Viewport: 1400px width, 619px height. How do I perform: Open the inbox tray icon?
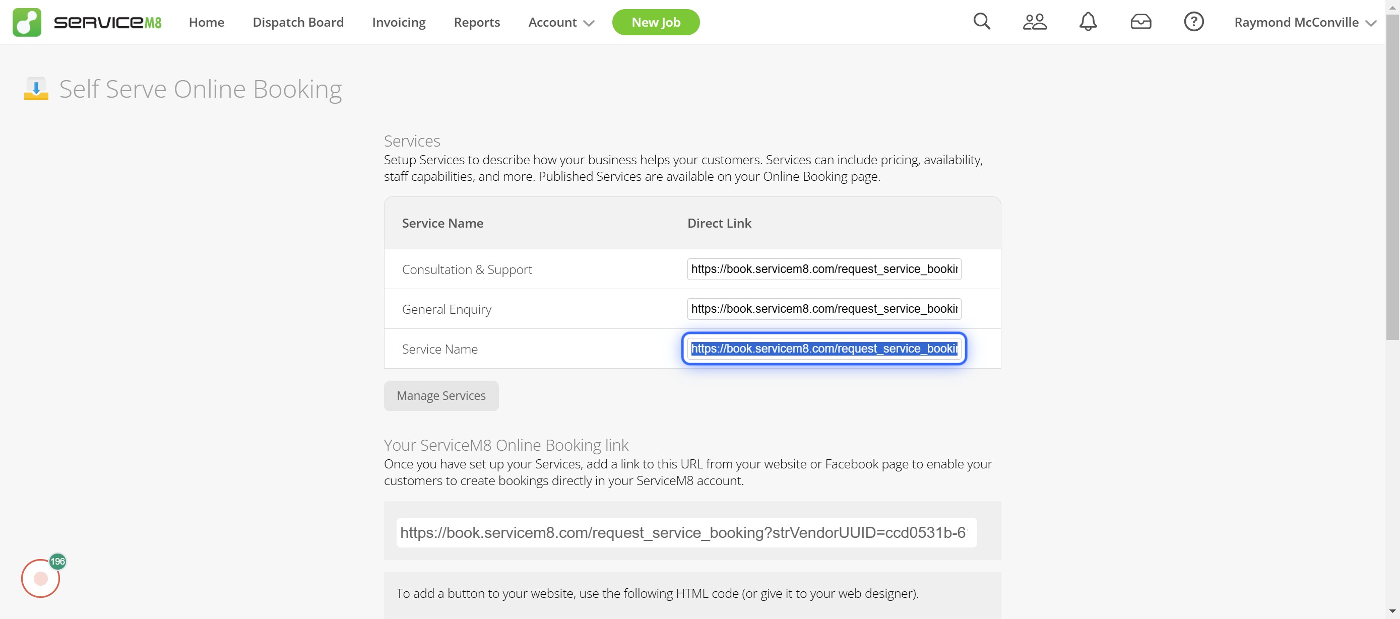click(1141, 22)
